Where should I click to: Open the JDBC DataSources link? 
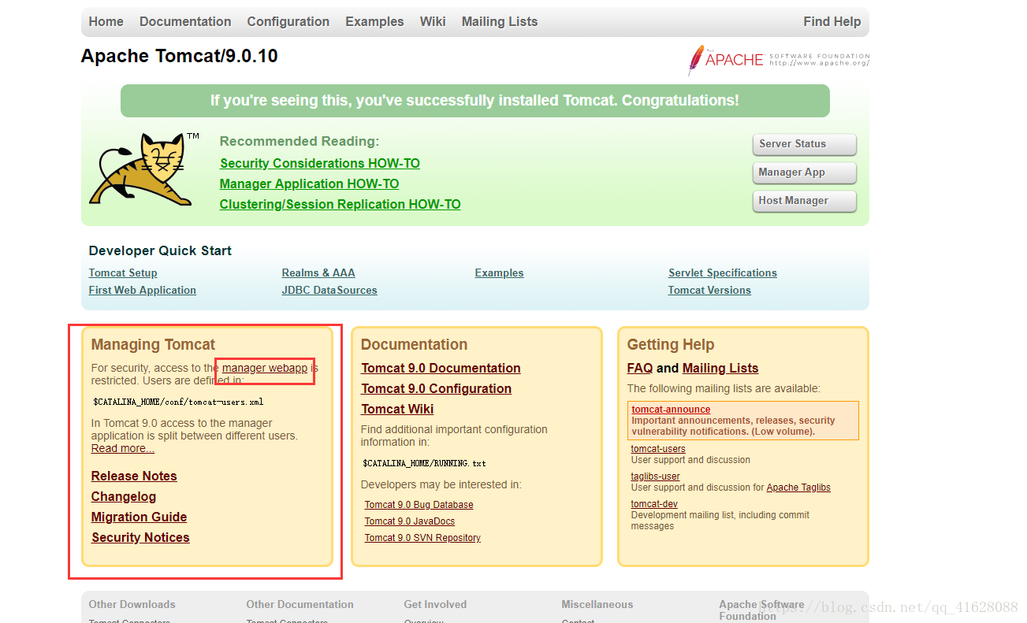329,290
